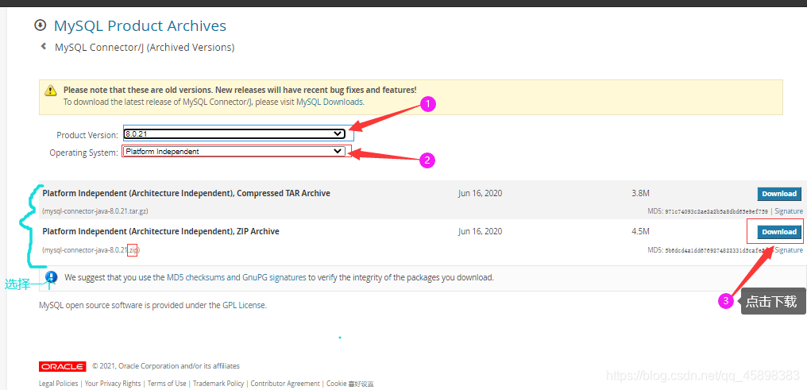Click the back chevron before MySQL Connector/J
807x390 pixels.
coord(44,46)
